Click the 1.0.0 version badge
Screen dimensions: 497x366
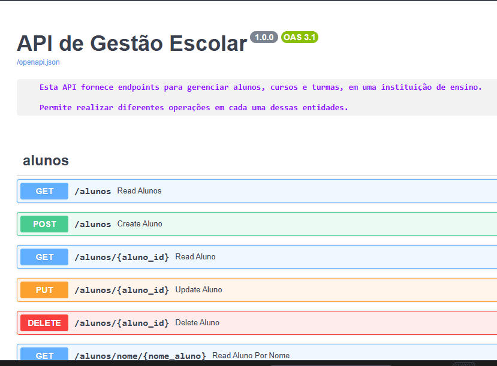coord(264,37)
